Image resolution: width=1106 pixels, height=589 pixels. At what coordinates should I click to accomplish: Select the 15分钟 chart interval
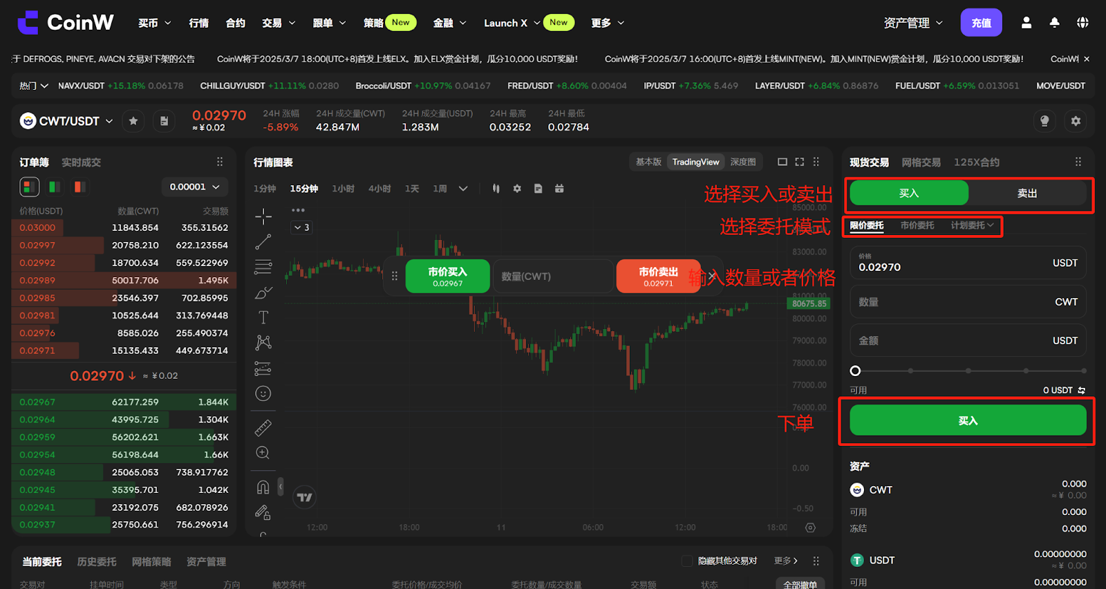304,189
